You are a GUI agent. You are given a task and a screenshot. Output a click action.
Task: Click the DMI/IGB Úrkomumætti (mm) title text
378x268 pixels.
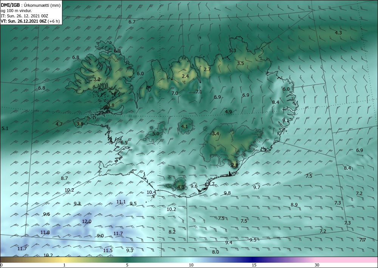(x=31, y=5)
